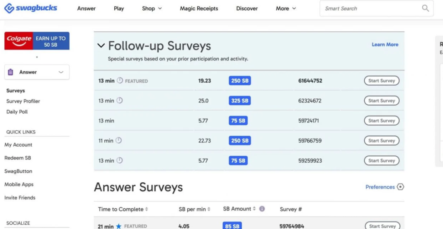Click the Smart Search magnifier icon
The height and width of the screenshot is (229, 443).
pyautogui.click(x=425, y=8)
